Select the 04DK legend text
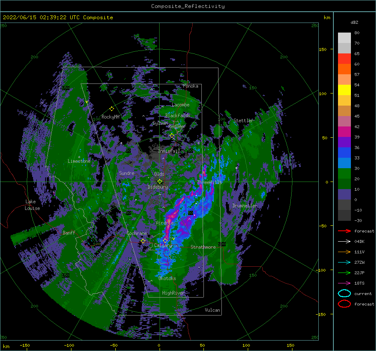Viewport: 376px width, 351px height. (x=359, y=241)
